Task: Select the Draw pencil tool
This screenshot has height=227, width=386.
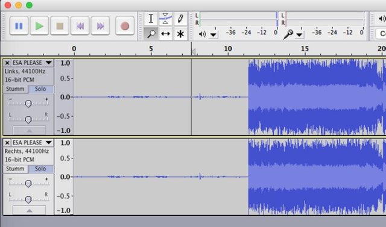Action: click(180, 19)
